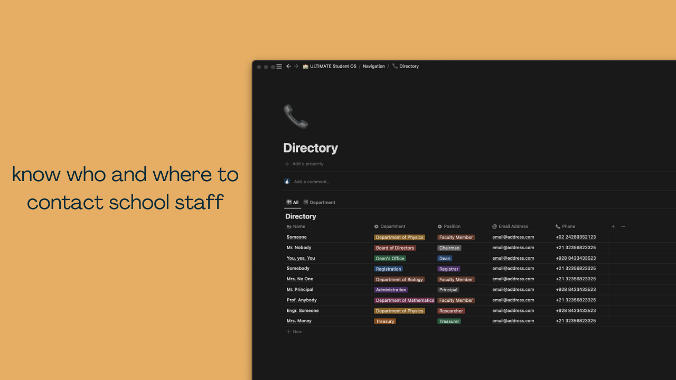This screenshot has width=676, height=380.
Task: Open Navigation breadcrumb
Action: click(x=373, y=66)
